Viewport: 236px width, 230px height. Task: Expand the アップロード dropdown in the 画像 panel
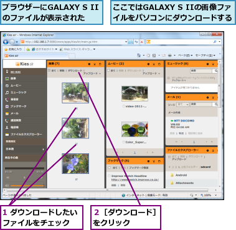click(92, 74)
